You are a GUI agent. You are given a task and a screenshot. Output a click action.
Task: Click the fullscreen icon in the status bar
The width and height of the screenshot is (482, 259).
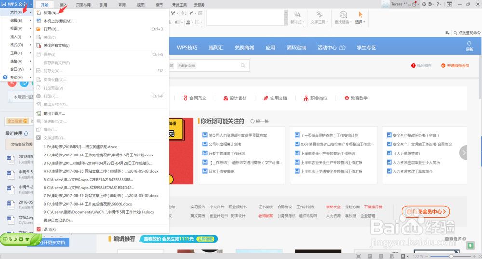[358, 256]
